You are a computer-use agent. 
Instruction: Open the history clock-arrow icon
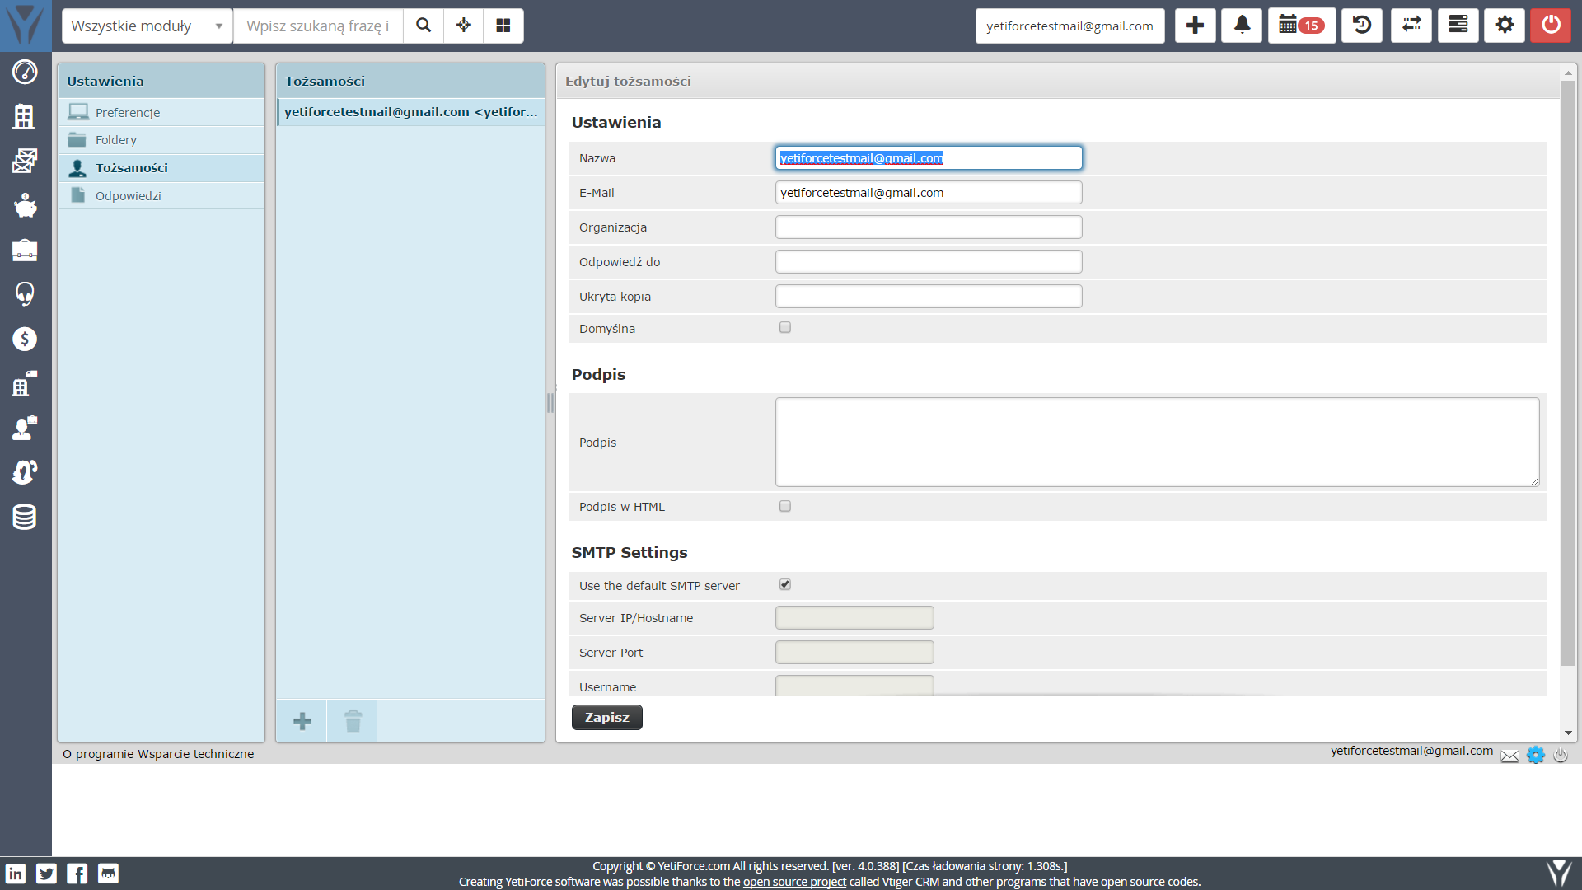click(1362, 26)
